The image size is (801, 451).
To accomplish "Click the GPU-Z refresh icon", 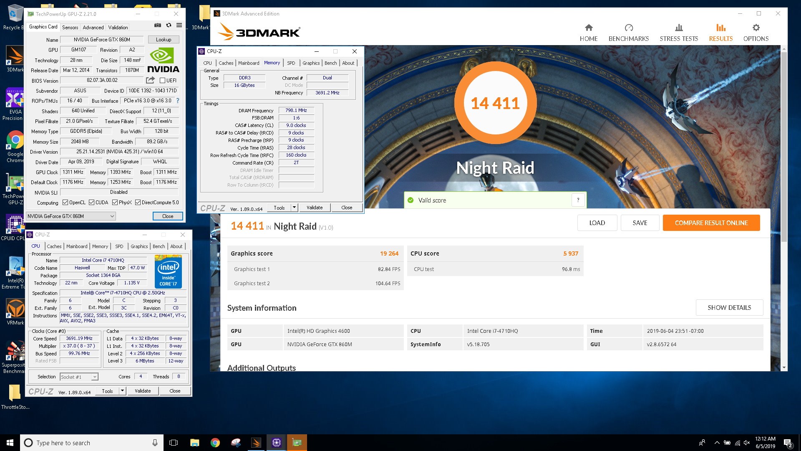I will coord(169,25).
